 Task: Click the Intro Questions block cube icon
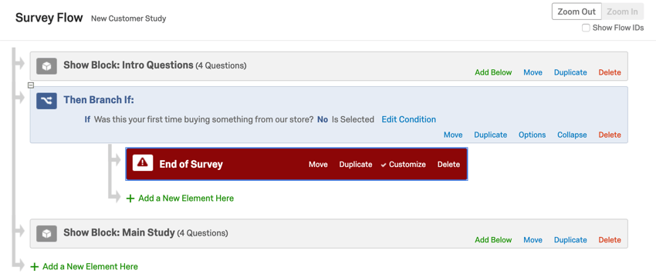46,66
